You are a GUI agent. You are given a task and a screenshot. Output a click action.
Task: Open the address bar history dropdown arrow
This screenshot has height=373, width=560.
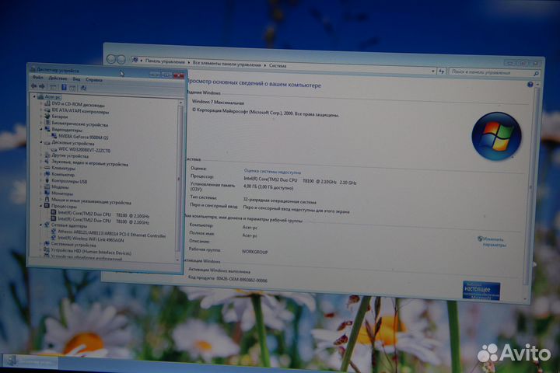click(x=433, y=71)
